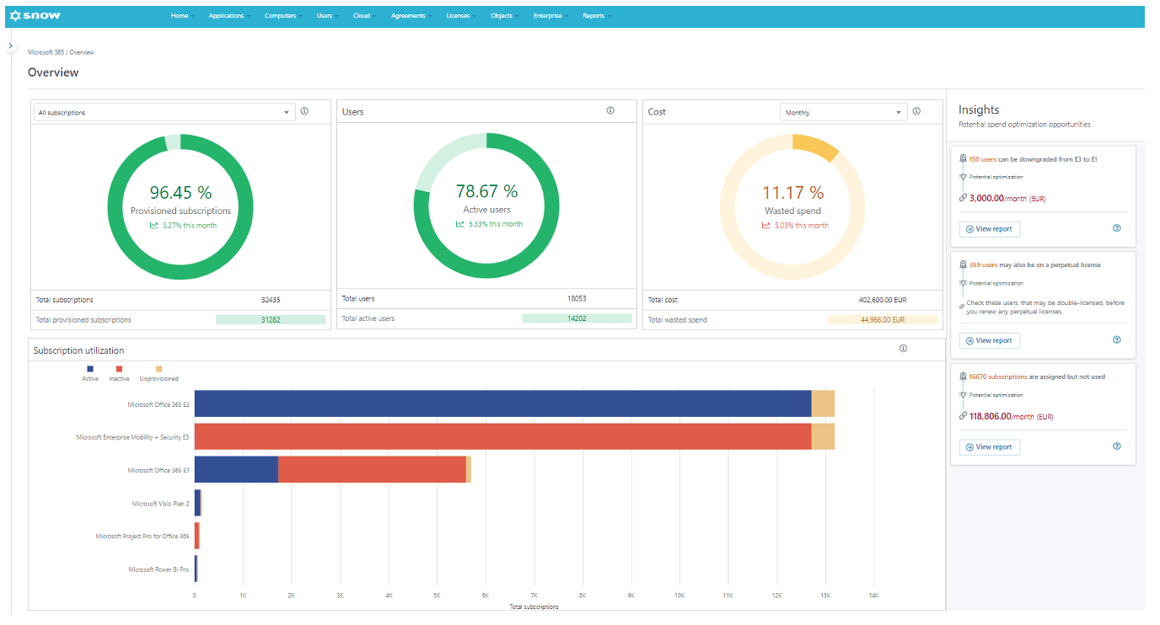Open the Users panel info icon
1160x625 pixels.
[x=610, y=110]
